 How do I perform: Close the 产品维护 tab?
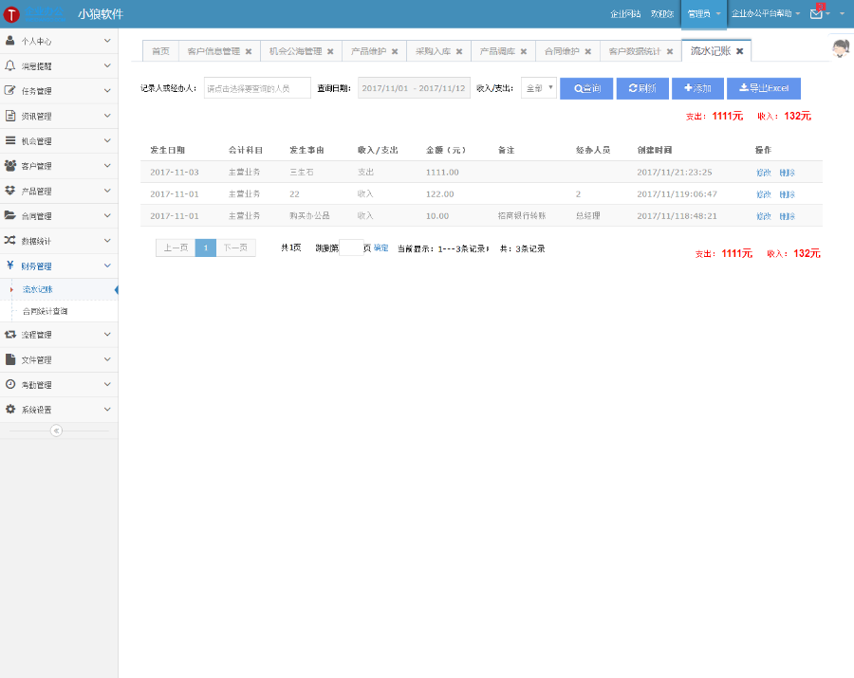pyautogui.click(x=395, y=52)
